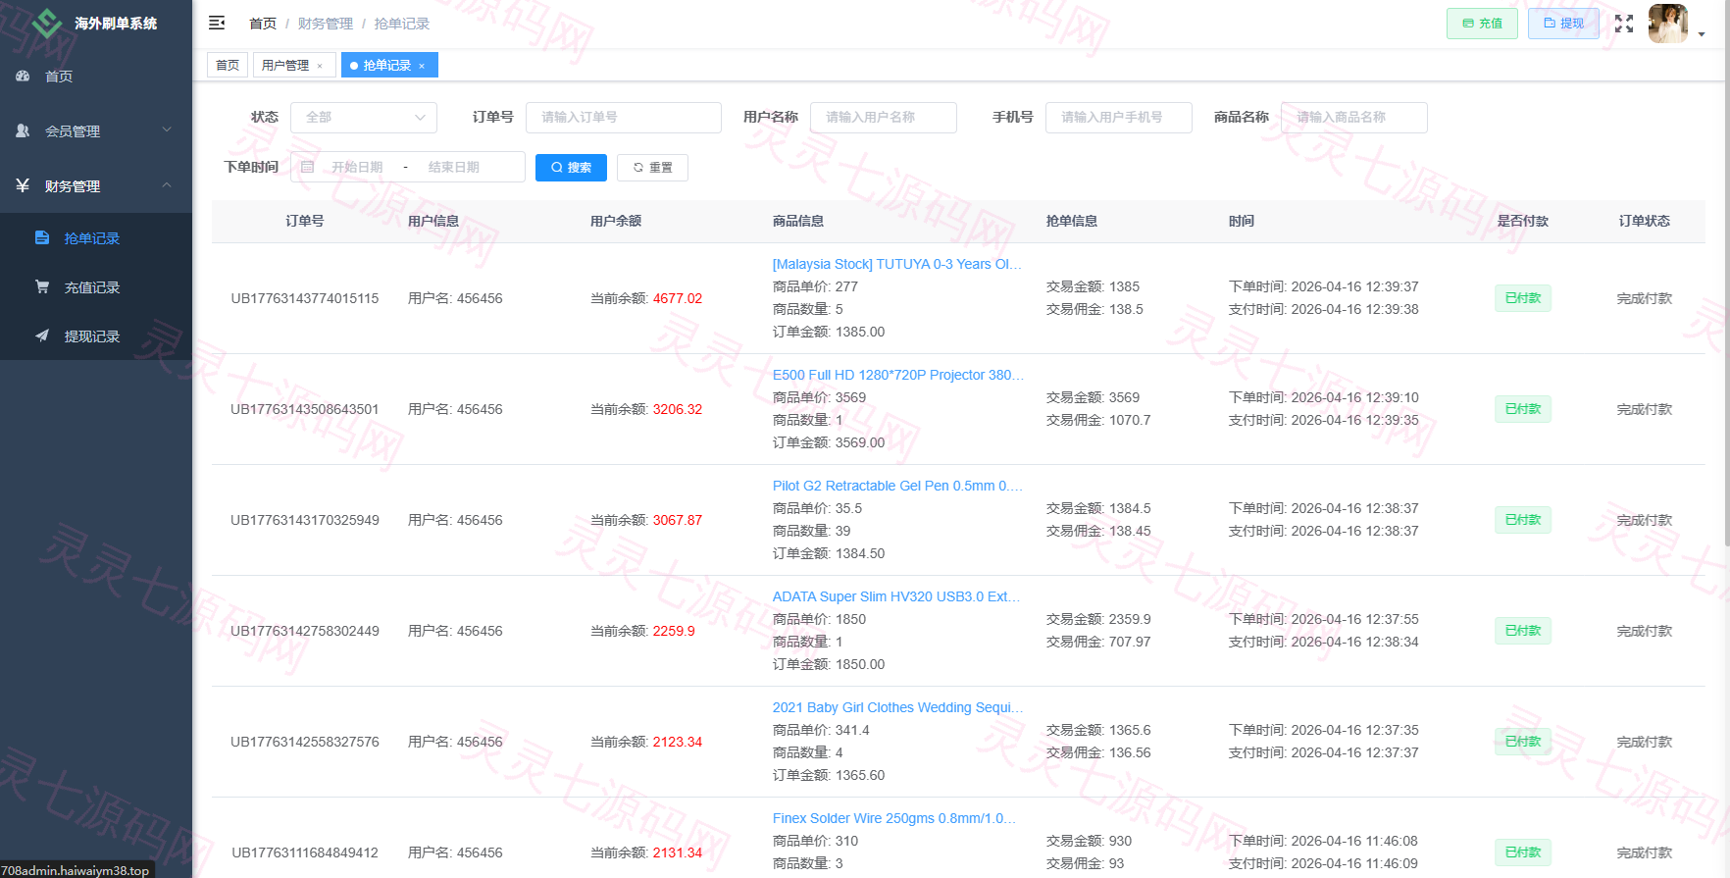1730x878 pixels.
Task: Open 充值记录 with the cart icon
Action: click(x=96, y=287)
